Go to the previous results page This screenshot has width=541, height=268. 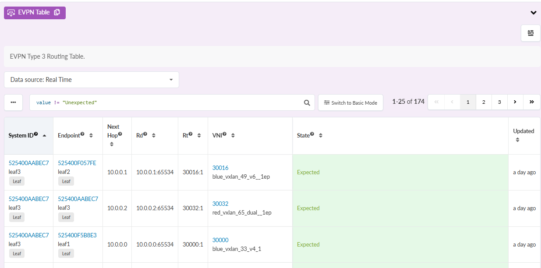point(452,102)
